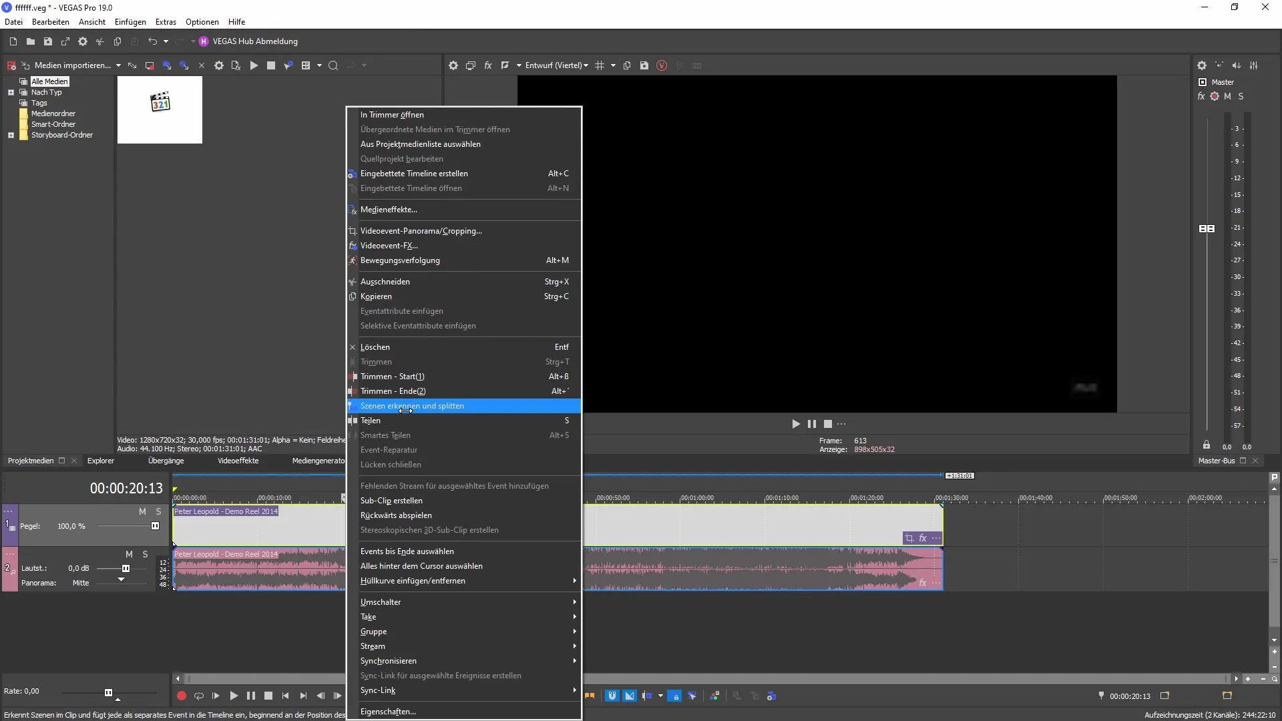Click the FX icon on Master panel
The height and width of the screenshot is (721, 1282).
point(1202,95)
